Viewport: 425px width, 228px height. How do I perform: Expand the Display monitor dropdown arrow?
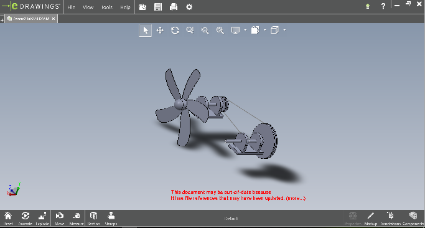[x=245, y=30]
